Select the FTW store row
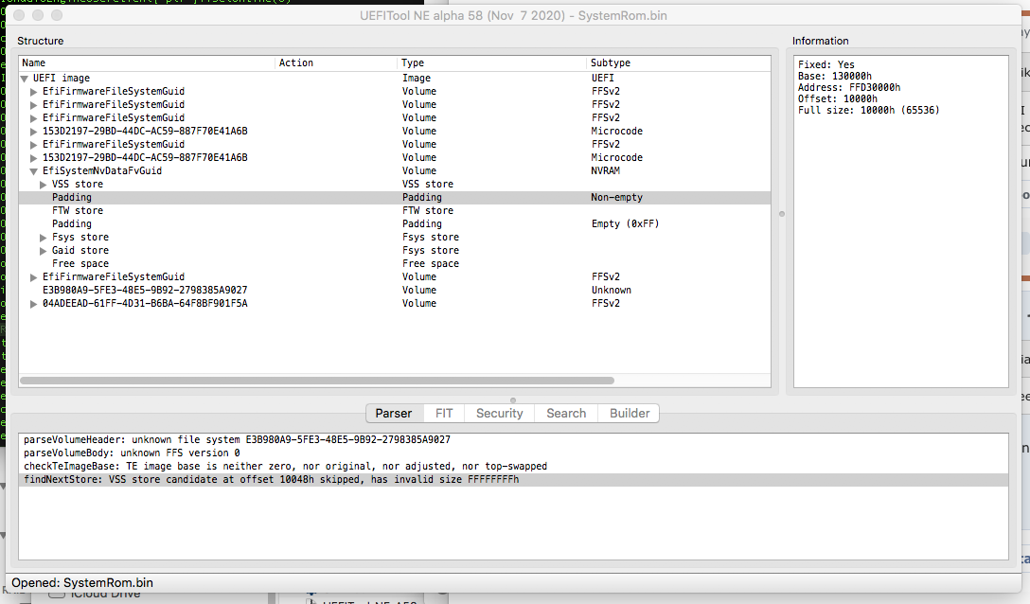Image resolution: width=1030 pixels, height=604 pixels. (395, 210)
